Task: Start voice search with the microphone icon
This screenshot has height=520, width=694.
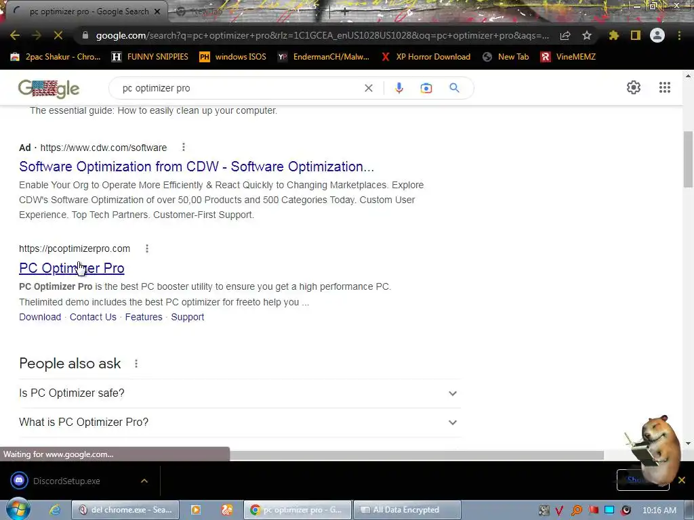Action: (x=399, y=88)
